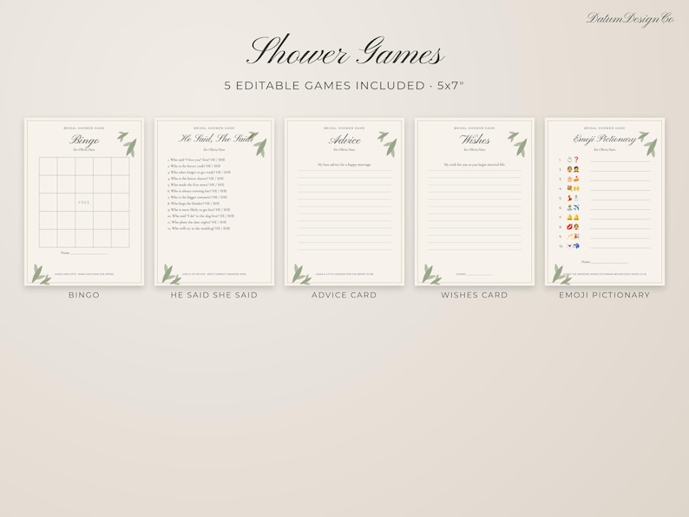Click the BINGO caption label
The height and width of the screenshot is (517, 689).
point(84,295)
